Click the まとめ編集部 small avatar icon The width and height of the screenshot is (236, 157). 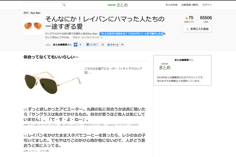click(48, 45)
